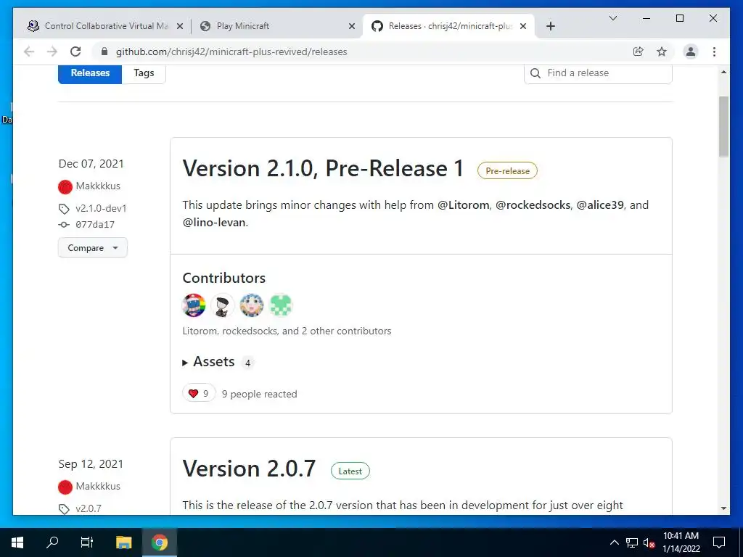Open the @alice39 mention

coord(600,205)
